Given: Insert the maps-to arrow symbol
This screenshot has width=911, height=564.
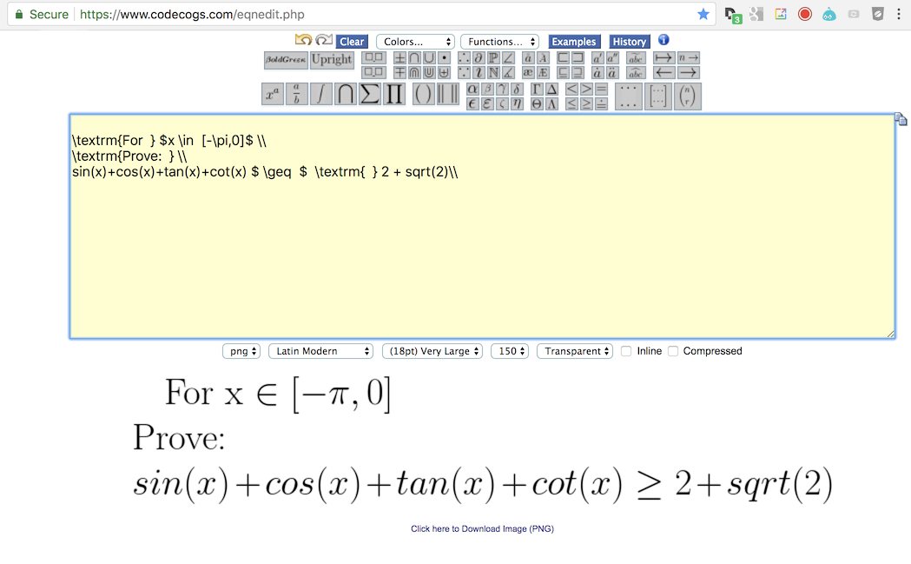Looking at the screenshot, I should [x=663, y=57].
